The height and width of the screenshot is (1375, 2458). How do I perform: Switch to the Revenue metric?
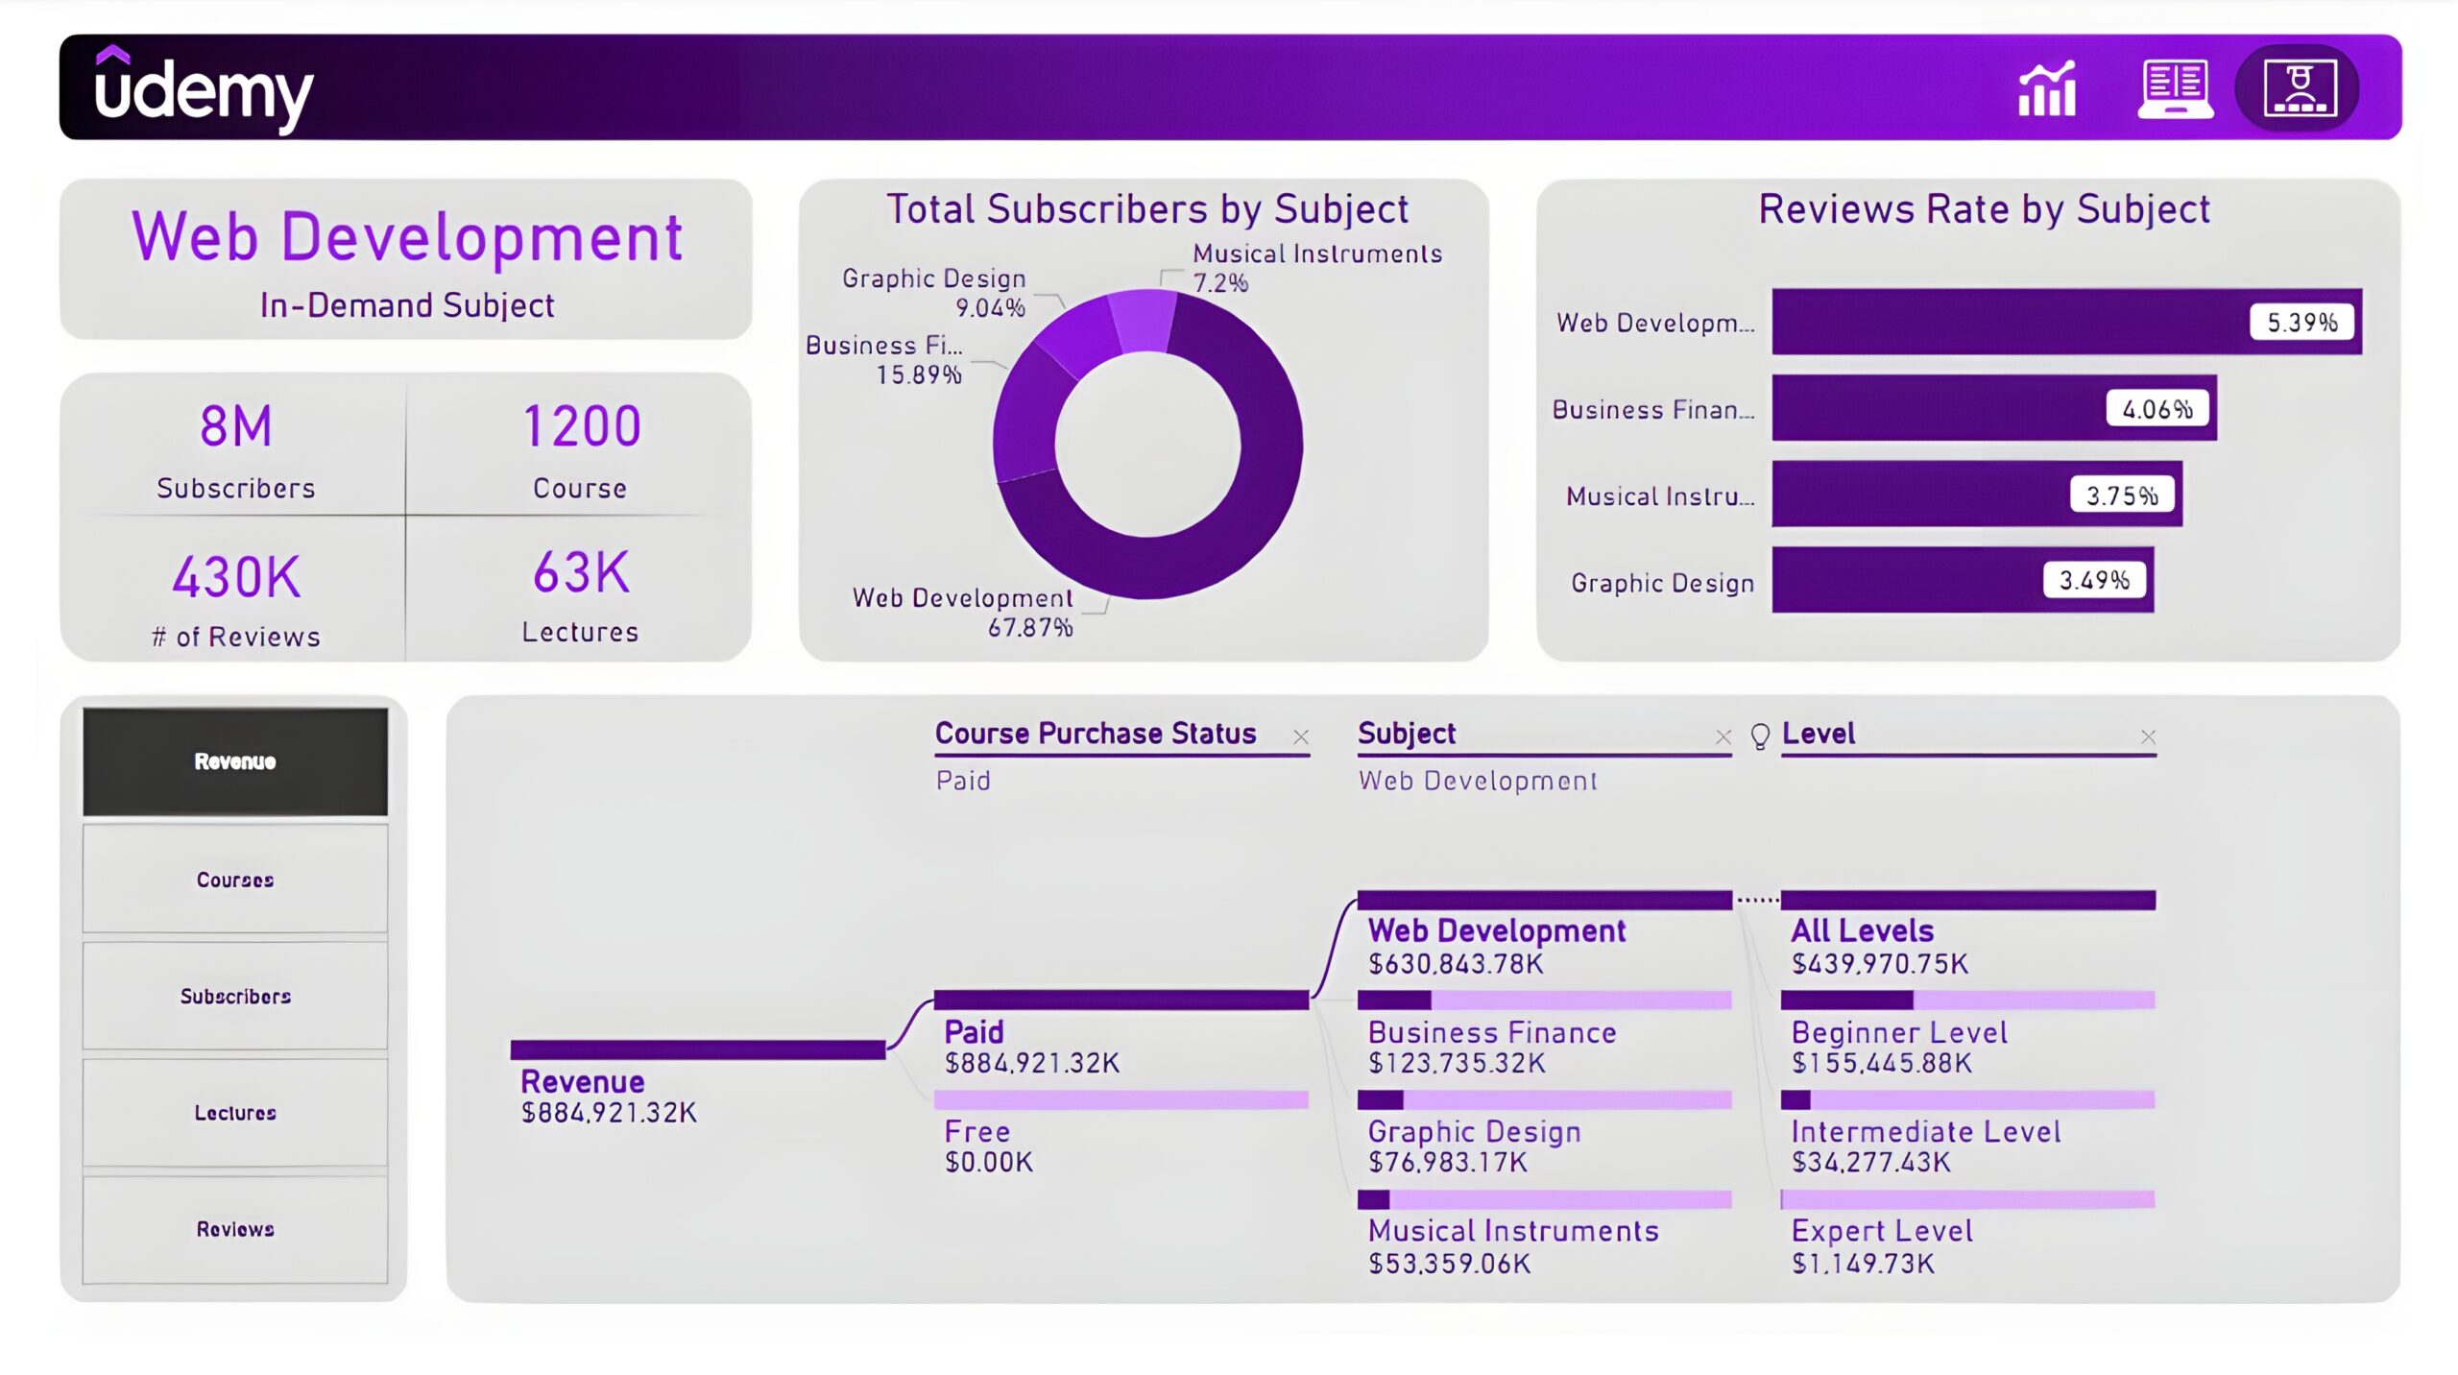coord(235,761)
